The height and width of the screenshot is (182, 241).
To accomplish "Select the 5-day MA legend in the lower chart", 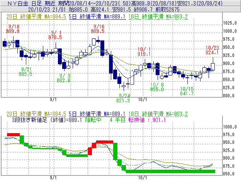I will click(x=97, y=114).
